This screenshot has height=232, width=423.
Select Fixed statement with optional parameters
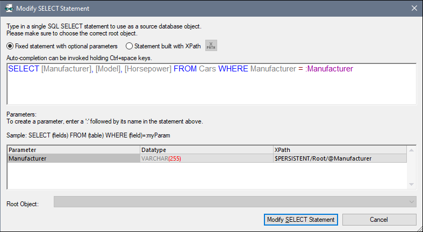(11, 46)
